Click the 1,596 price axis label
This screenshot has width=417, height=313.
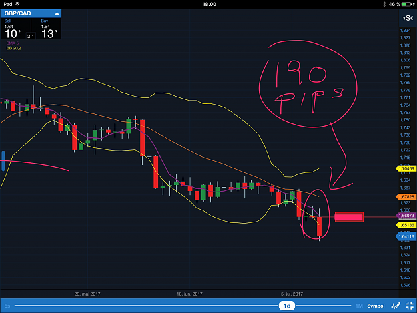click(x=405, y=285)
